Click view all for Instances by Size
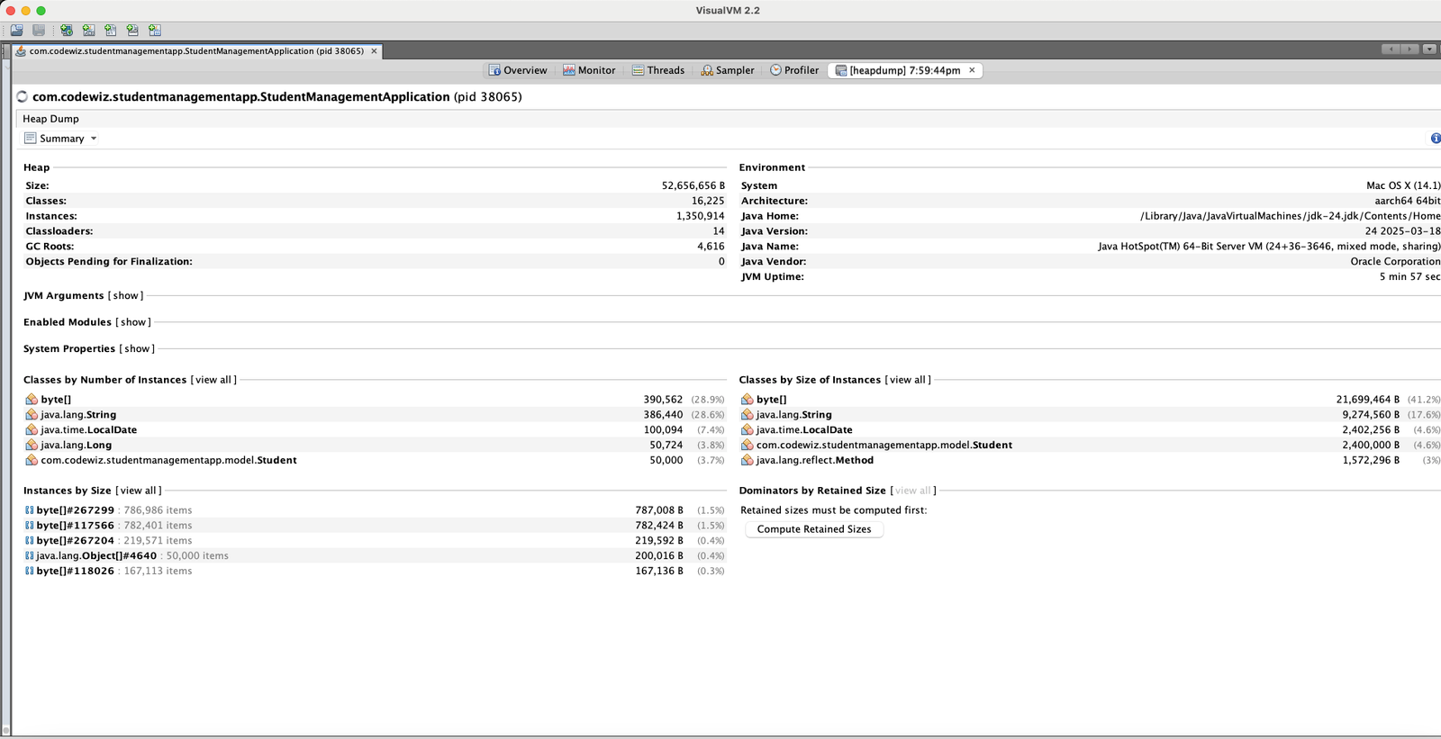Image resolution: width=1441 pixels, height=739 pixels. (x=139, y=491)
